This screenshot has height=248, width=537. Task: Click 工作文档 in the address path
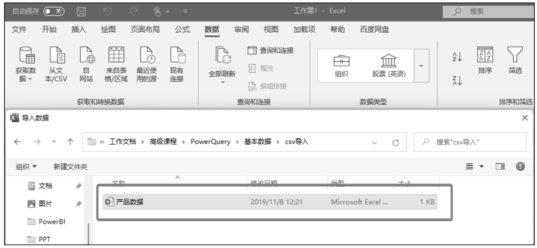pos(122,142)
